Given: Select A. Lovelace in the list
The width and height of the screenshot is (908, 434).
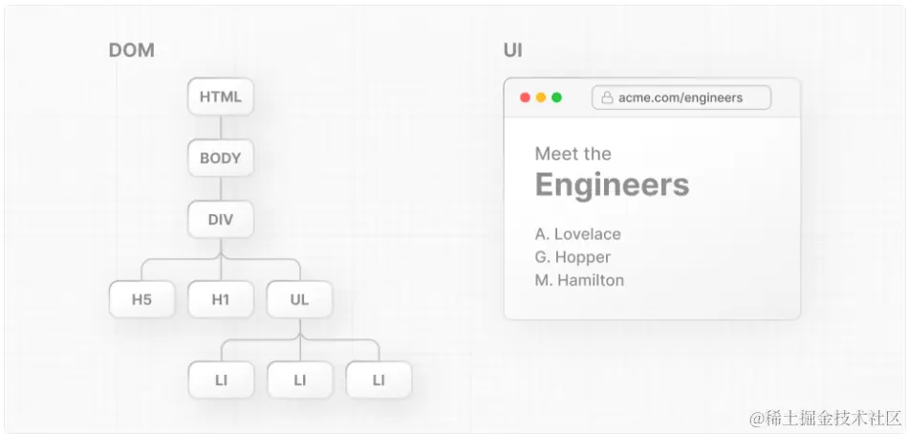Looking at the screenshot, I should point(578,234).
